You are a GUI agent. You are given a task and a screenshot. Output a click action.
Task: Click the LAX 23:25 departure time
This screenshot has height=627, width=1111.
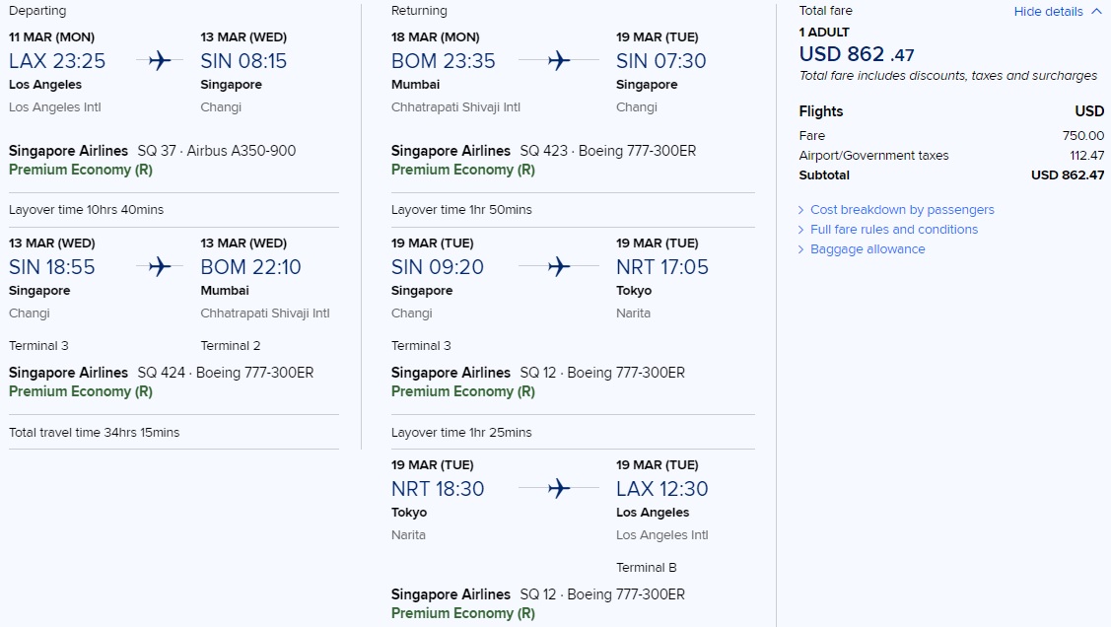(x=57, y=61)
